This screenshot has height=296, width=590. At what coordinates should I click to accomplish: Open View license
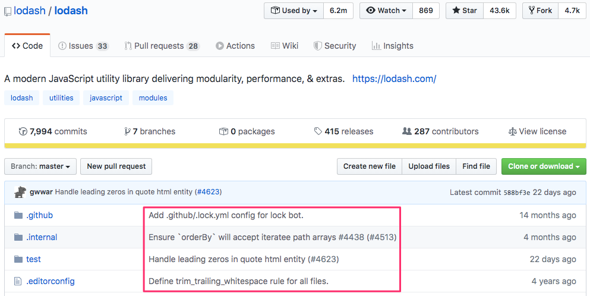pyautogui.click(x=537, y=131)
